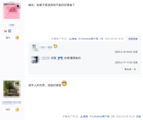The image size is (143, 120).
Task: Click the warning triangle 举报 icon on 4楼
Action: click(x=70, y=39)
